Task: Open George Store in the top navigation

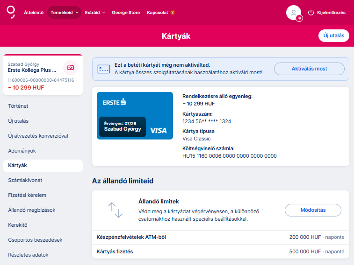Action: [126, 13]
